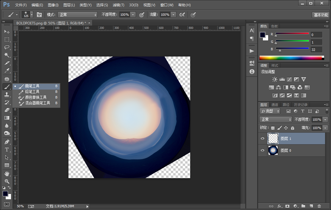Click the foreground color swatch in toolbox
The image size is (331, 210).
(x=5, y=194)
